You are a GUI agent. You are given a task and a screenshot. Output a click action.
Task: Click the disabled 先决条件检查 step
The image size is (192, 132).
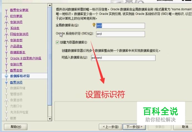[x=19, y=112]
